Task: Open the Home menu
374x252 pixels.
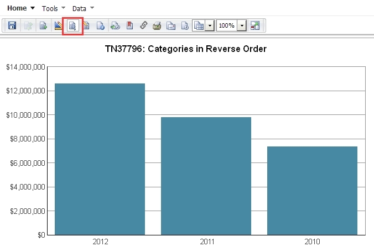Action: (20, 8)
